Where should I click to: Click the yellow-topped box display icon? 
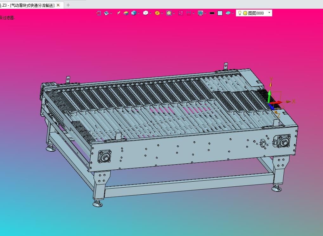coord(126,13)
